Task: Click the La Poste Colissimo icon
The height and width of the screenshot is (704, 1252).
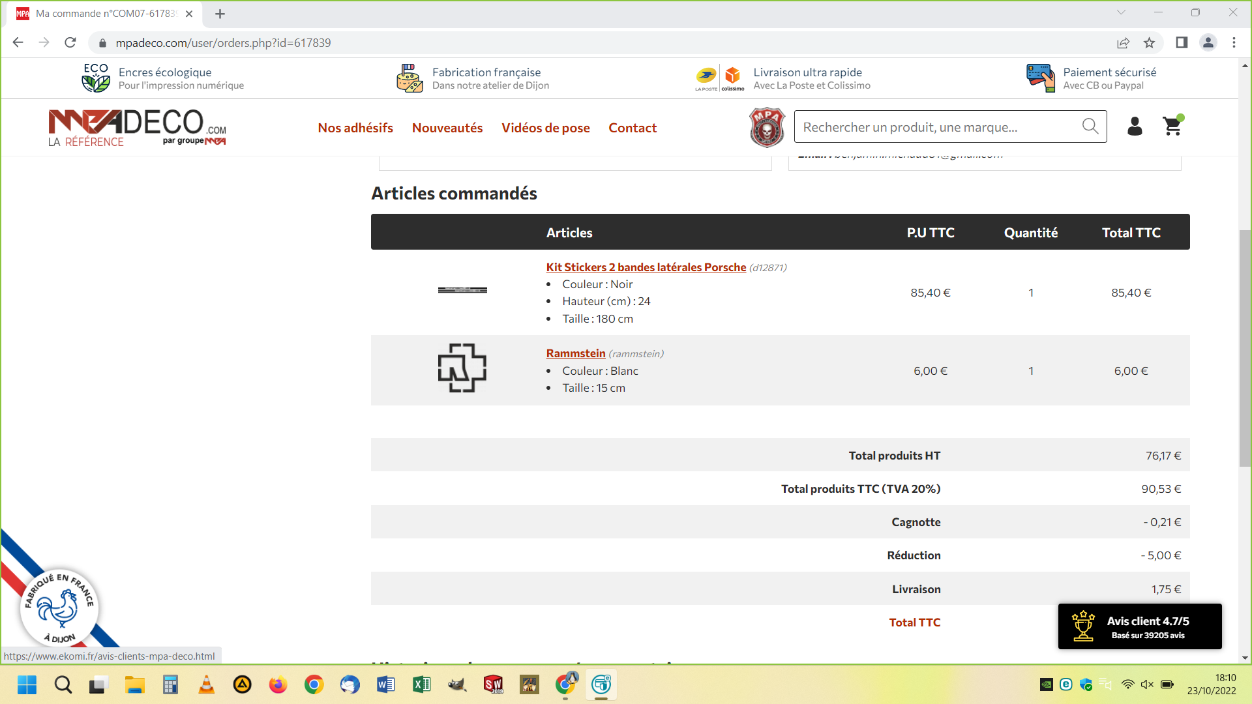Action: tap(720, 79)
